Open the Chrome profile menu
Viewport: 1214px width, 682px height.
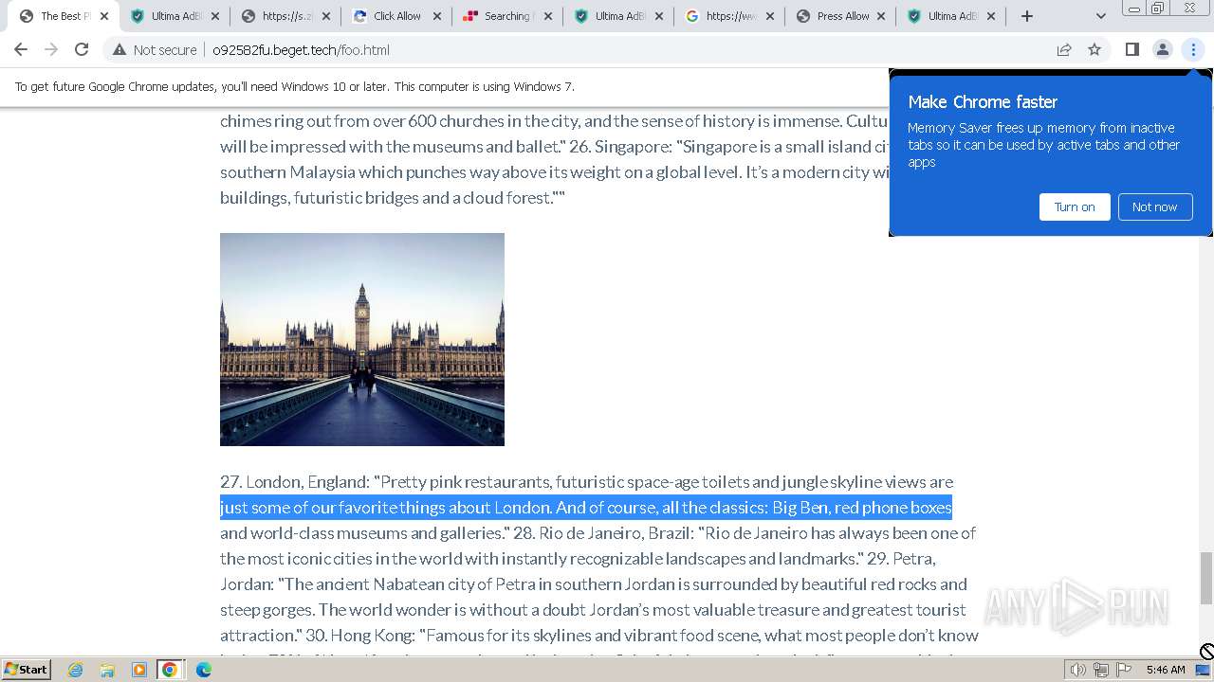1162,50
